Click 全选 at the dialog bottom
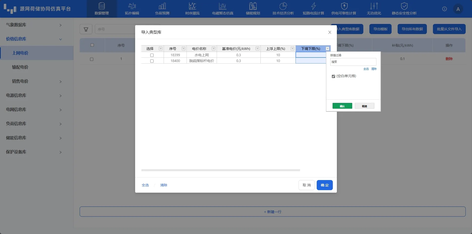 coord(145,185)
